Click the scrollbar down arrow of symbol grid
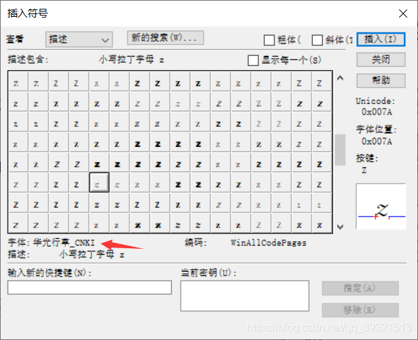This screenshot has width=418, height=340. 340,227
